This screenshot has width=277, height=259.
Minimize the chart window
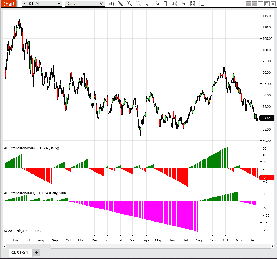[261, 4]
